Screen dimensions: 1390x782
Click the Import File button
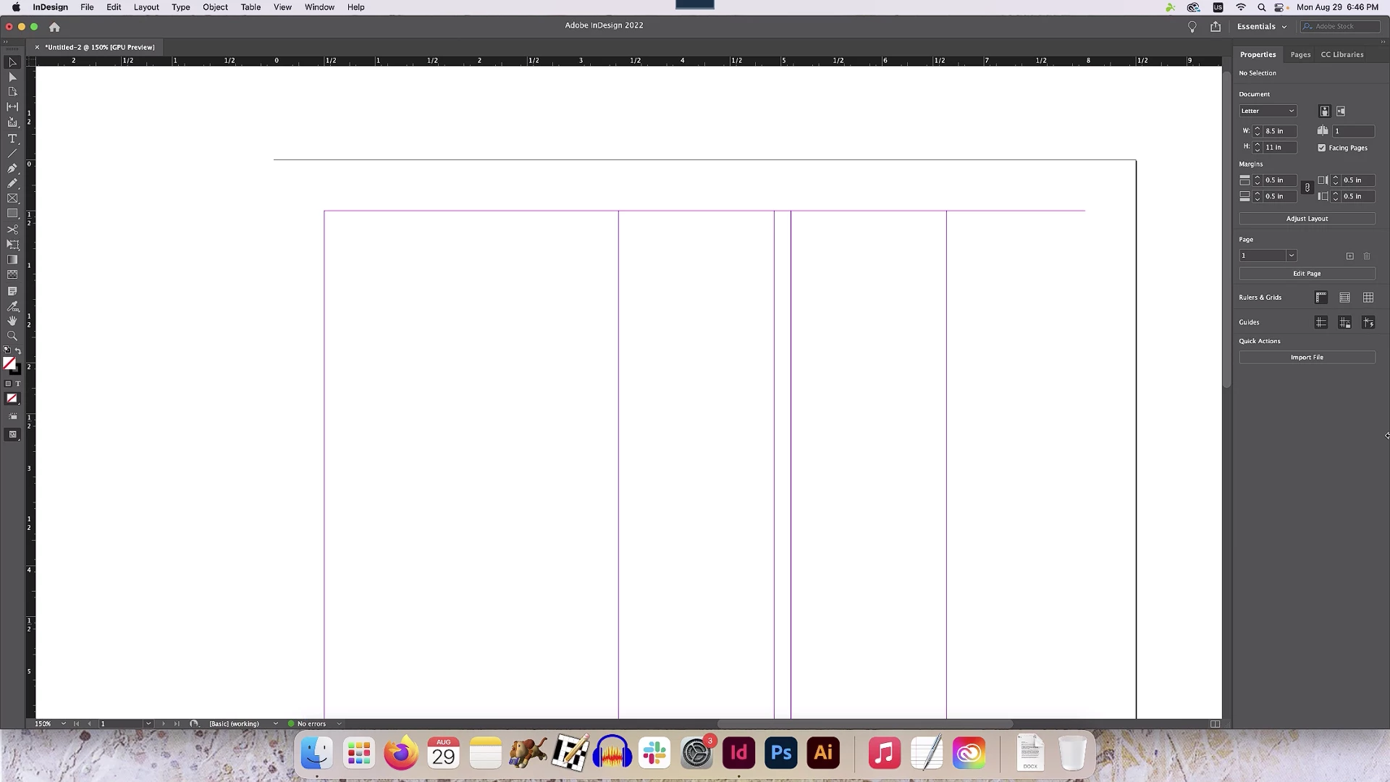click(1307, 358)
